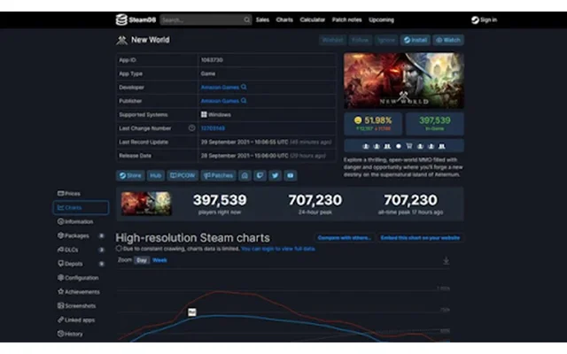
Task: Click the 397,539 players right now figure
Action: [x=220, y=200]
